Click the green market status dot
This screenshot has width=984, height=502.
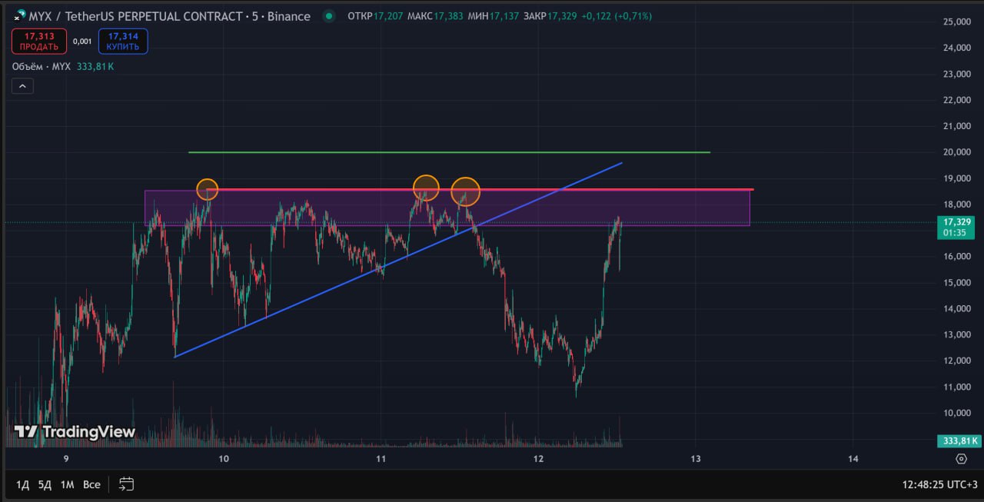tap(329, 16)
